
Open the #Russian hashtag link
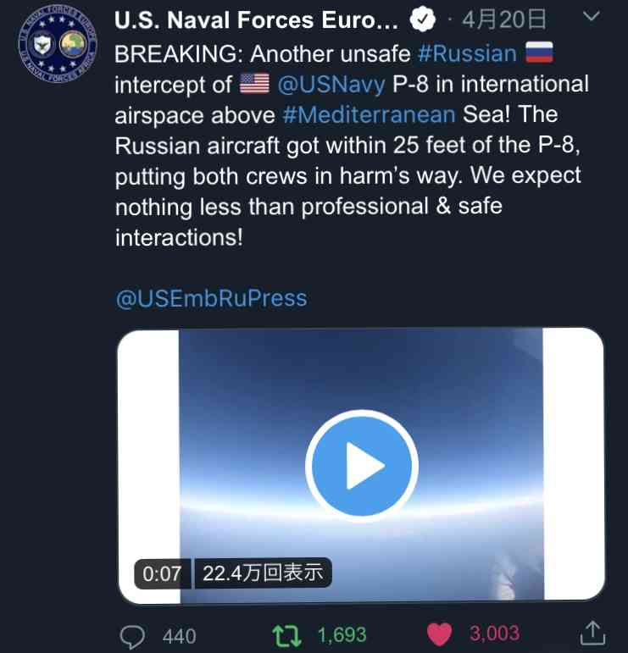[x=467, y=53]
